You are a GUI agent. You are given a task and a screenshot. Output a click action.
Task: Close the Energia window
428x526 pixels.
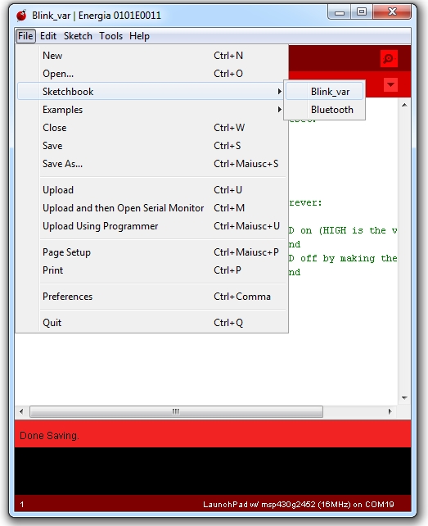(x=392, y=12)
